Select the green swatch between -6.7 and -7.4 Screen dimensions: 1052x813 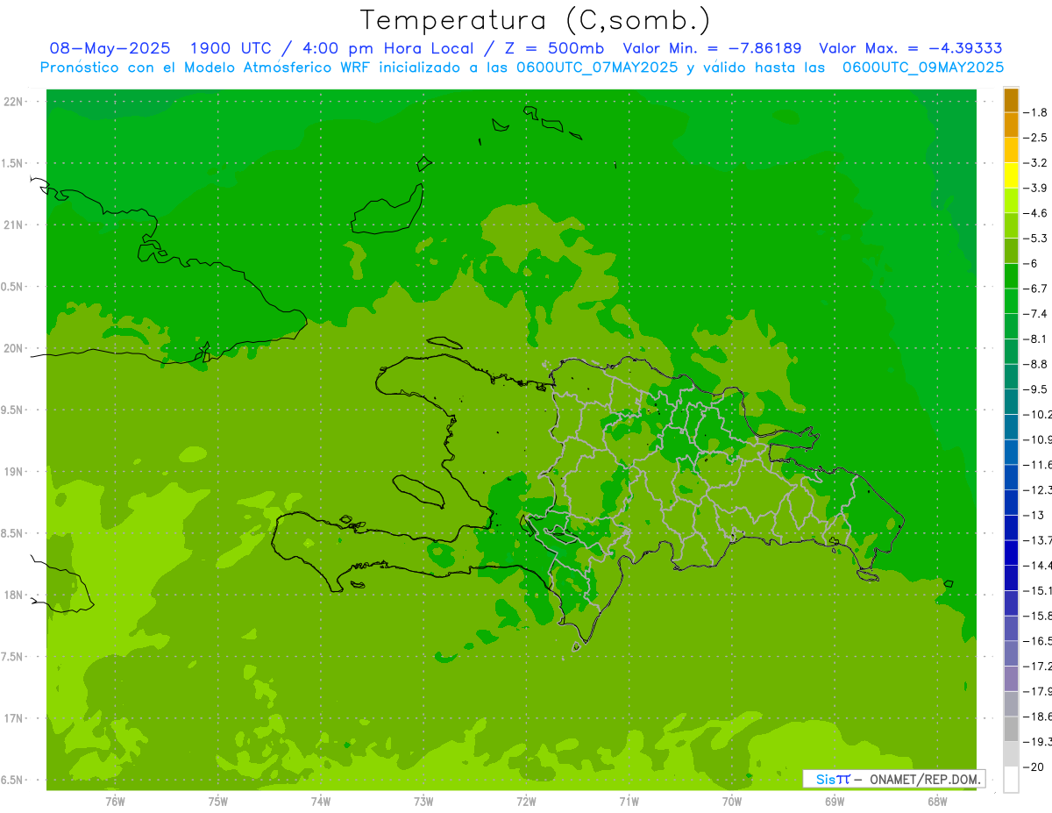tap(1011, 302)
